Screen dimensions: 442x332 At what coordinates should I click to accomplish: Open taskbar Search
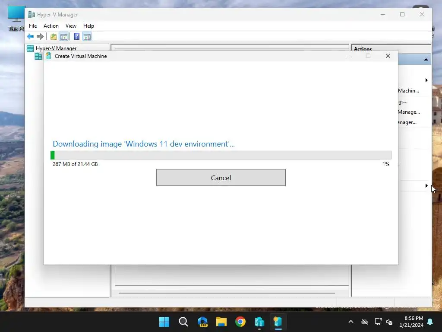point(183,322)
